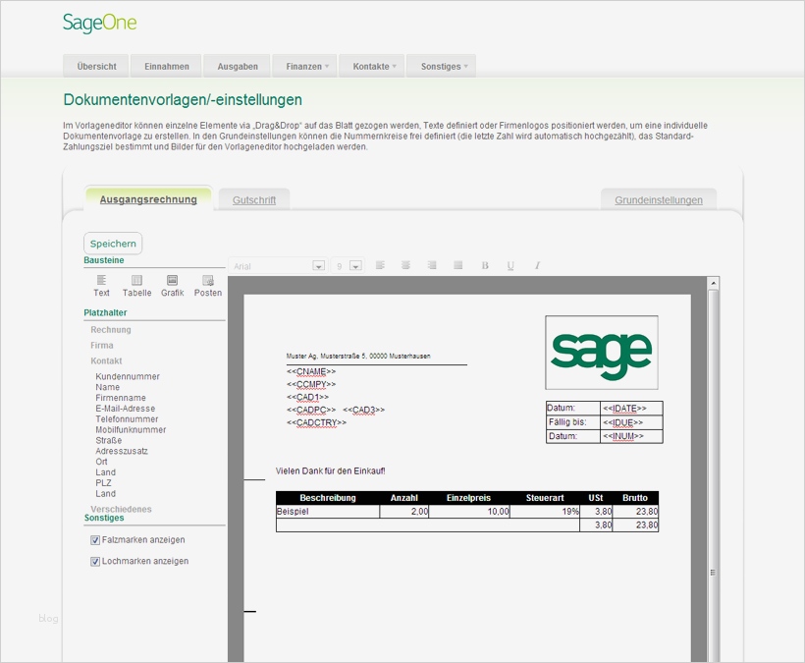Go to Übersicht navigation tab
This screenshot has height=663, width=805.
click(96, 66)
